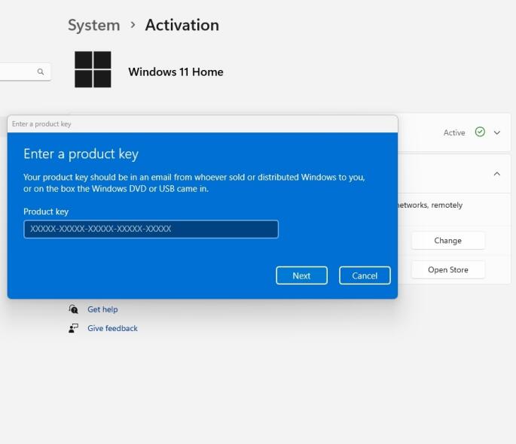The image size is (516, 444).
Task: Click the Open Store button
Action: (x=448, y=270)
